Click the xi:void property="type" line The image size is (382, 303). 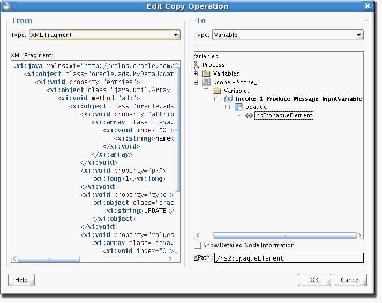point(127,195)
